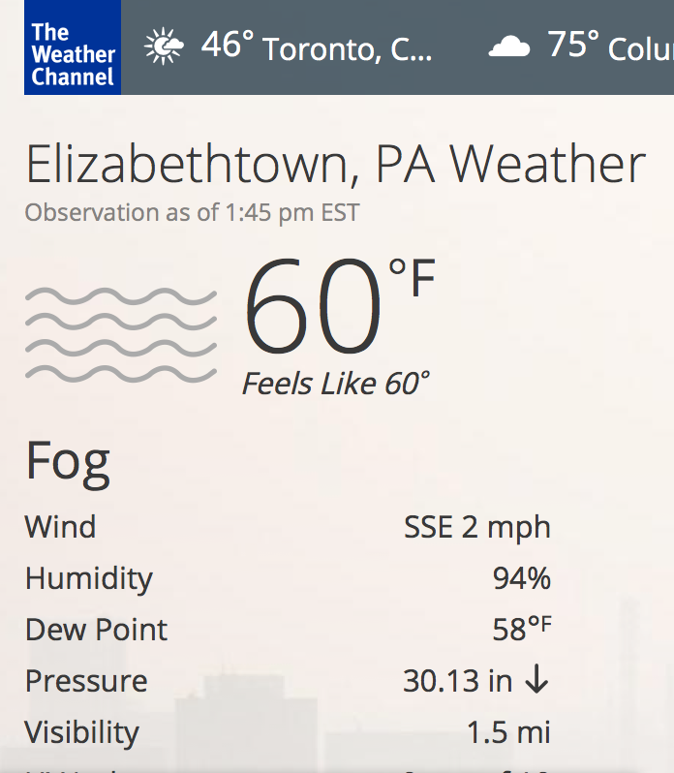Select the Humidity row label
The height and width of the screenshot is (773, 674).
pos(89,579)
